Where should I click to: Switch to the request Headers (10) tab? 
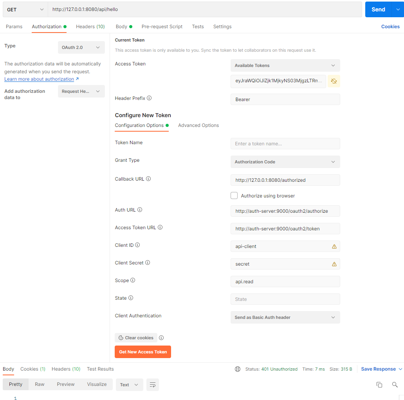[90, 27]
